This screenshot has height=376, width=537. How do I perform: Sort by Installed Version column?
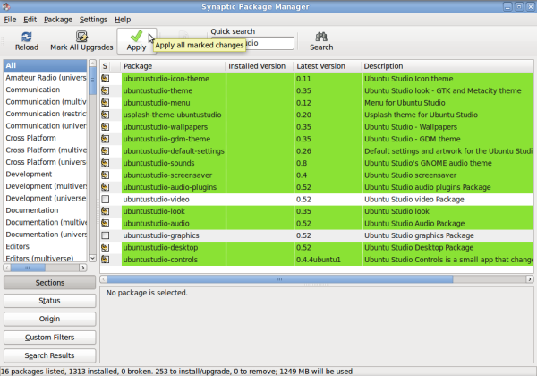tap(260, 66)
